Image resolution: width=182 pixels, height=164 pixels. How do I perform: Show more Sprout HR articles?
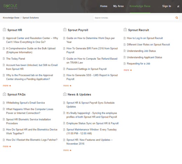(x=7, y=86)
